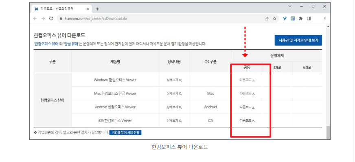Screen dimensions: 355x162
Task: Click 기업용 뷰어 사용 신청 button
Action: [x=125, y=133]
